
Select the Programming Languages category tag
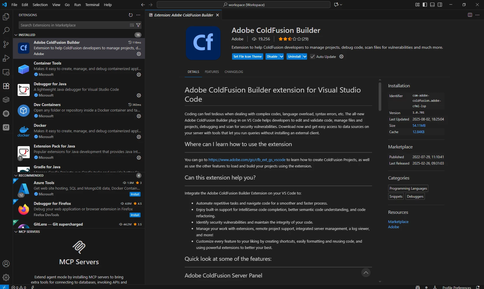408,188
